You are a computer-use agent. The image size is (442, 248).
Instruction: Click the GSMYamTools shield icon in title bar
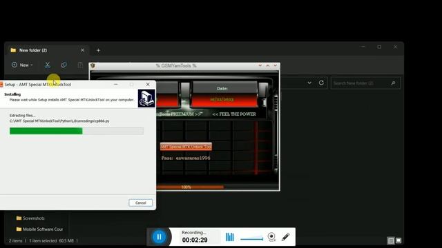click(x=93, y=65)
